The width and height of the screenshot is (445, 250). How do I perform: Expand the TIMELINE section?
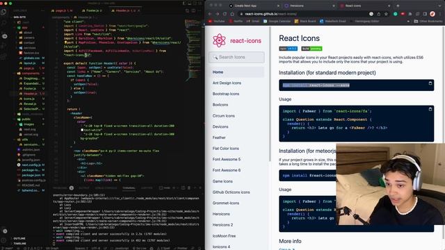point(19,244)
